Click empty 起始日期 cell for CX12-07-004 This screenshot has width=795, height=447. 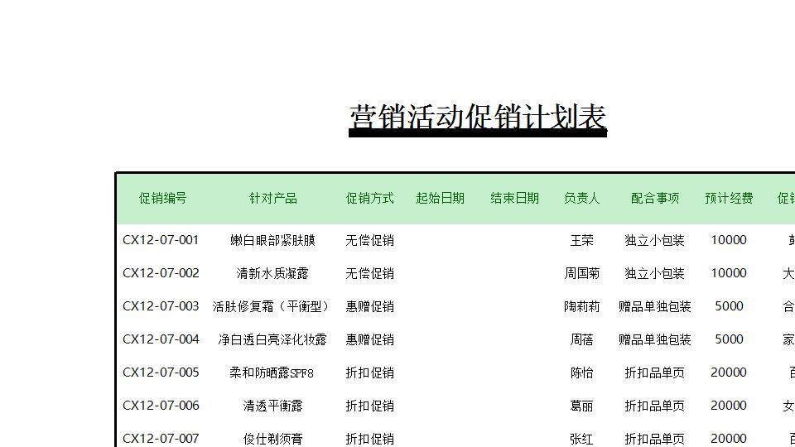click(x=440, y=339)
